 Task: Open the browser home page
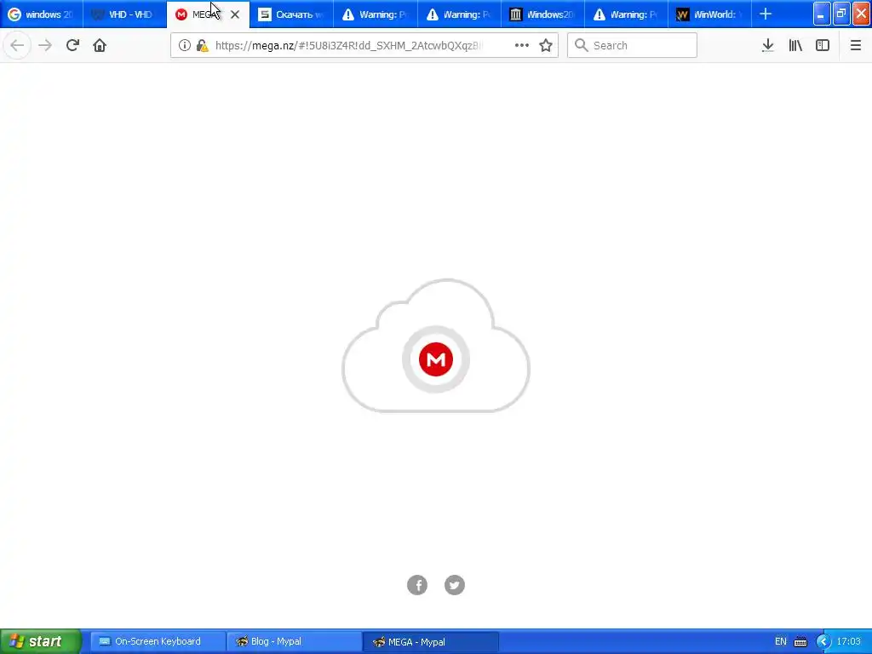click(x=100, y=45)
